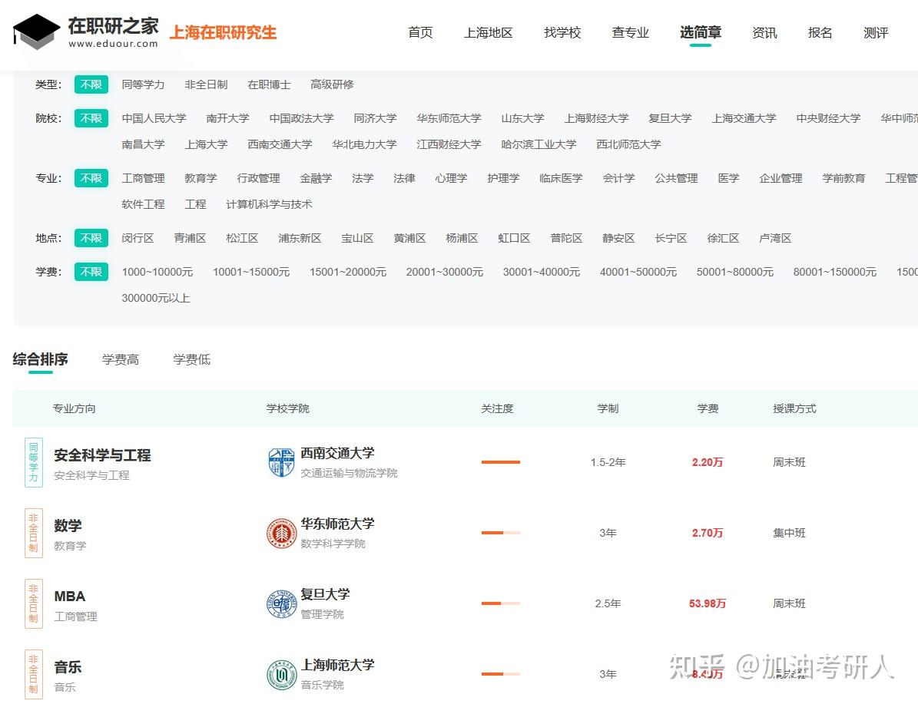Open the 资讯 nav item

764,33
